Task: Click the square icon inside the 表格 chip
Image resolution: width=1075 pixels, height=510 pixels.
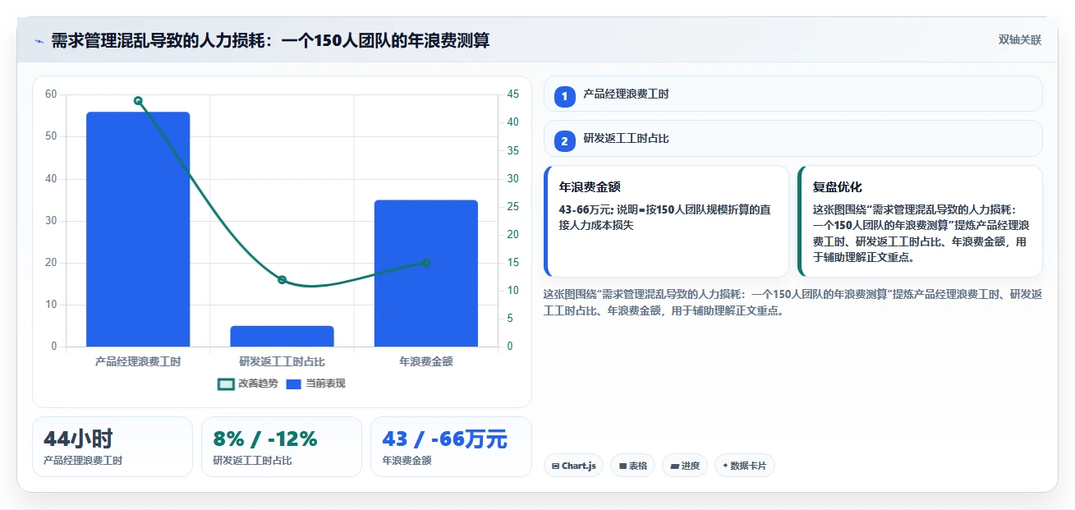Action: [623, 466]
